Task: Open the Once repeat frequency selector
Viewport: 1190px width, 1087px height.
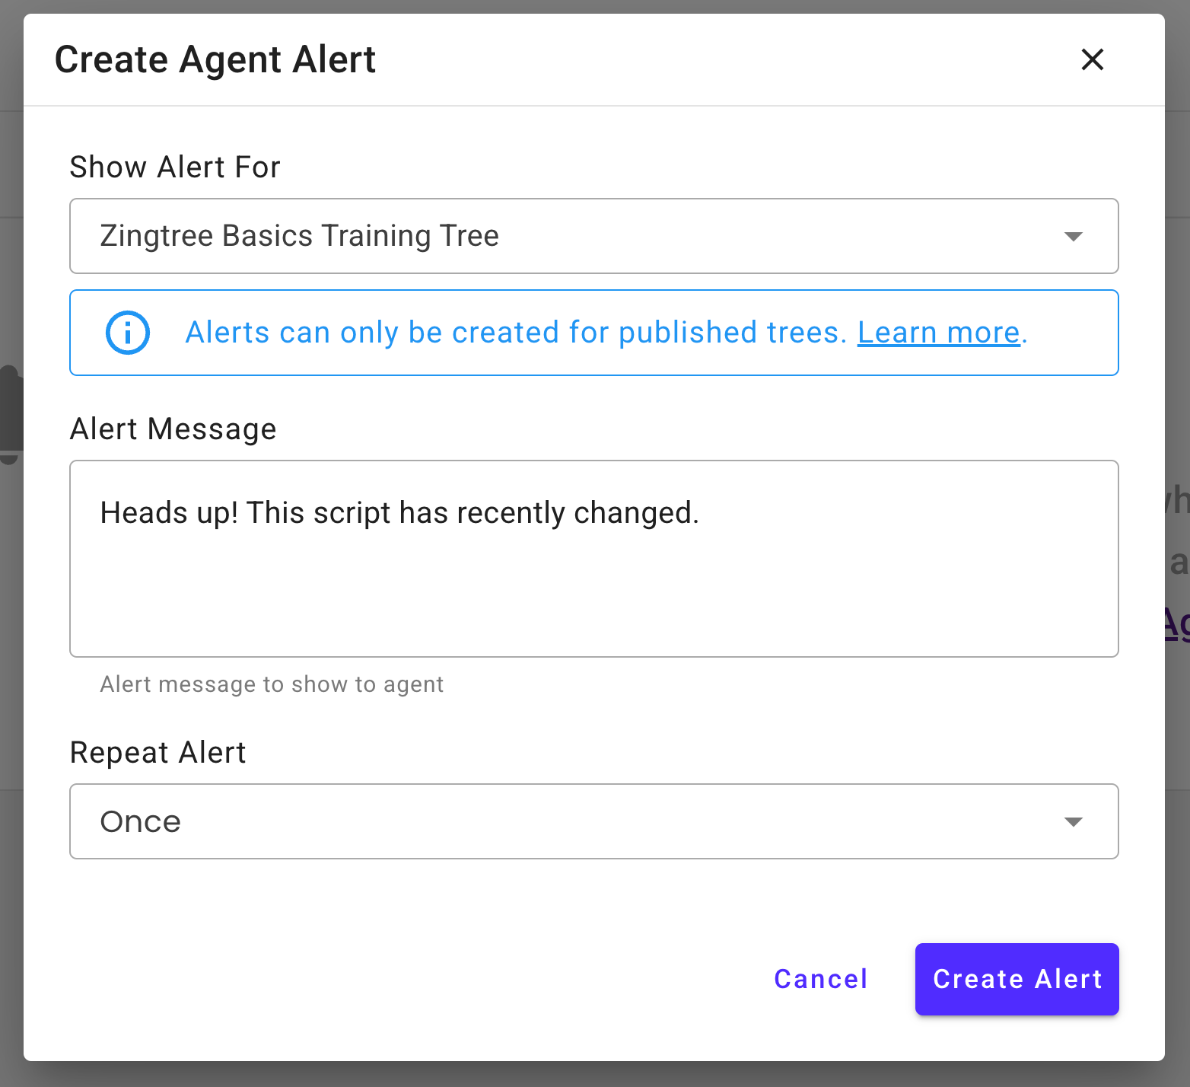Action: 593,821
